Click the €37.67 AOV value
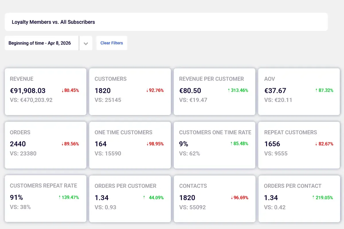The image size is (344, 229). (x=275, y=91)
